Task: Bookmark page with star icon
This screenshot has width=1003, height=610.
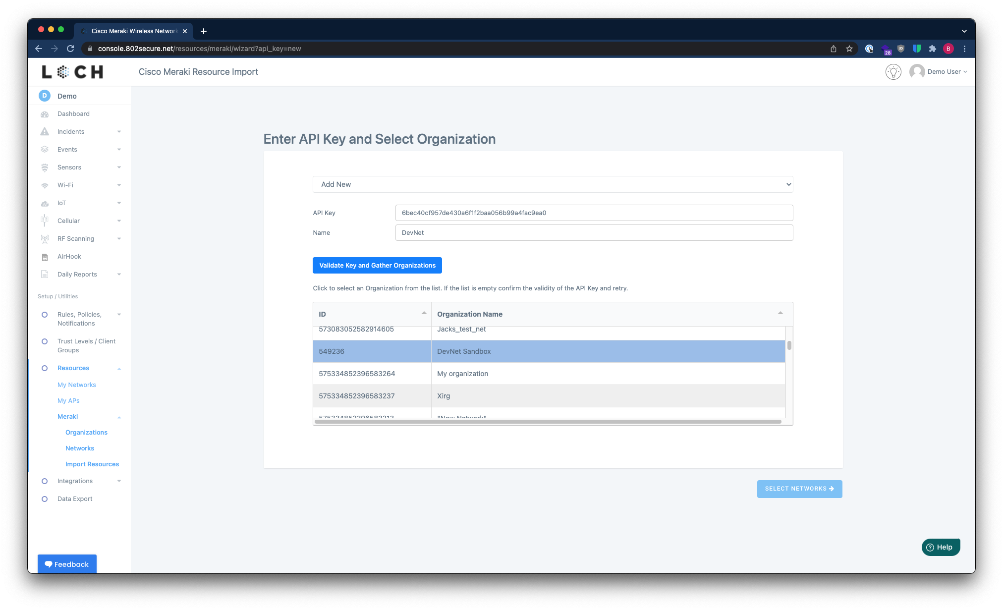Action: tap(849, 49)
